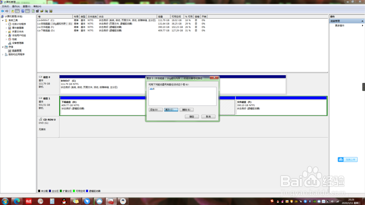
Task: Select 事件查看器 tree node
Action: click(x=18, y=28)
